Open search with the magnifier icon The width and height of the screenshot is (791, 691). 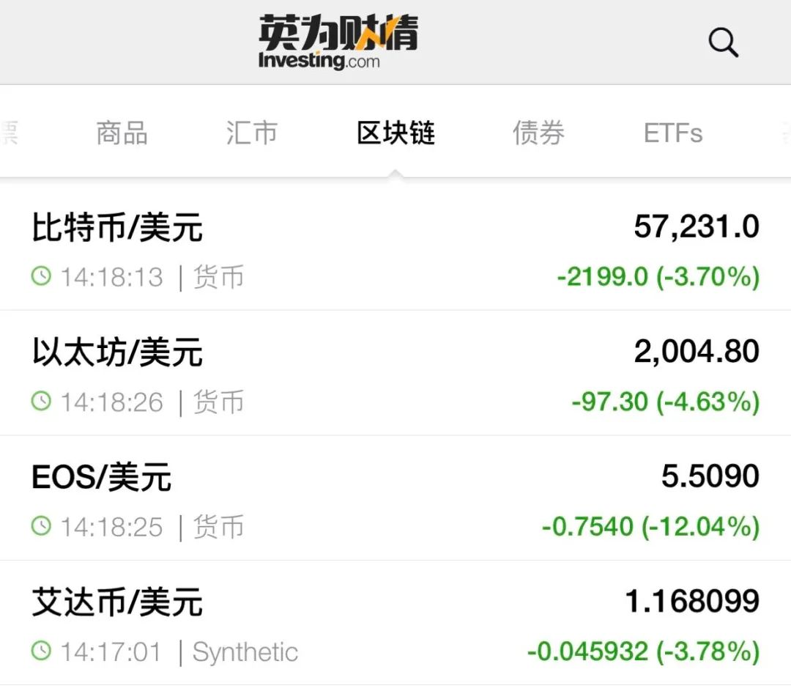[724, 42]
